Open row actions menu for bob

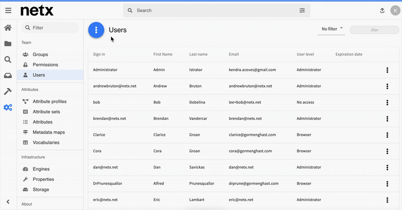pos(387,103)
